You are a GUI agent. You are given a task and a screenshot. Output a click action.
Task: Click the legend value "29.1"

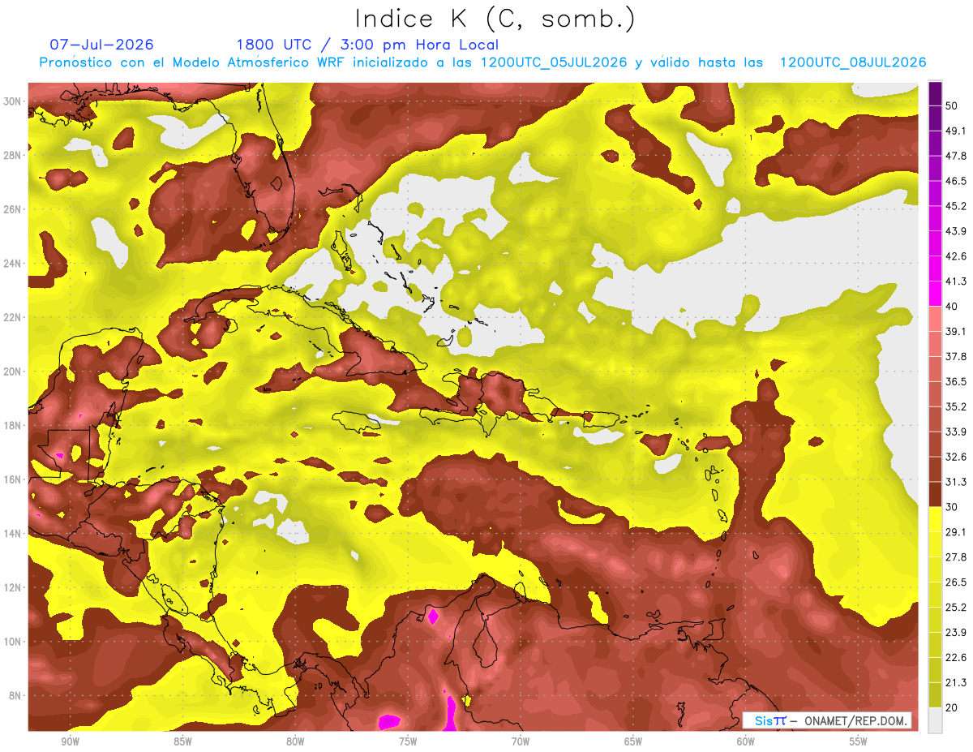point(956,531)
